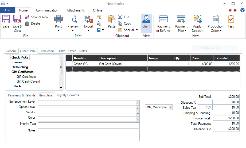Open help via the blue question mark

(x=242, y=10)
